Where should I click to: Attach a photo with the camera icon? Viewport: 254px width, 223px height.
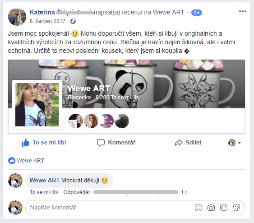click(211, 208)
